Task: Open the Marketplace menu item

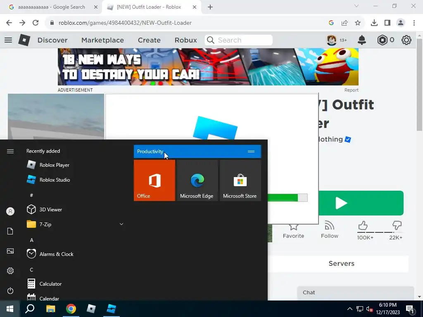Action: pos(102,40)
